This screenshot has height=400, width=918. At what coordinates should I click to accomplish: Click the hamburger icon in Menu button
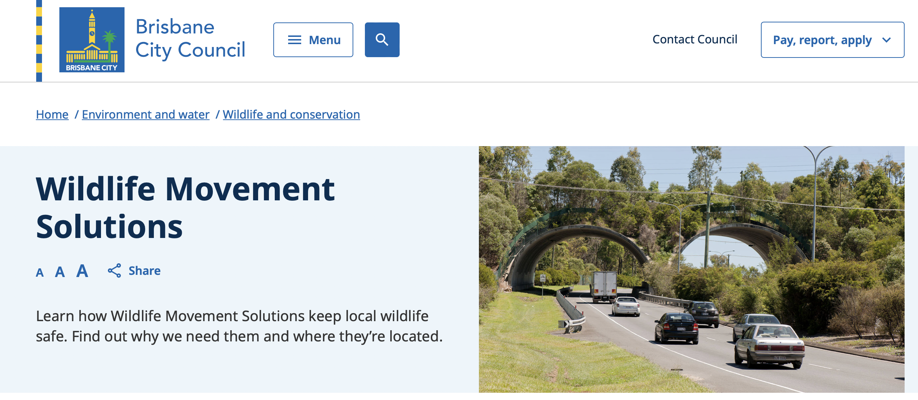(x=295, y=40)
